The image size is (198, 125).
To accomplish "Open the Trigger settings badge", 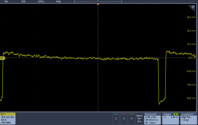I will pos(171,118).
